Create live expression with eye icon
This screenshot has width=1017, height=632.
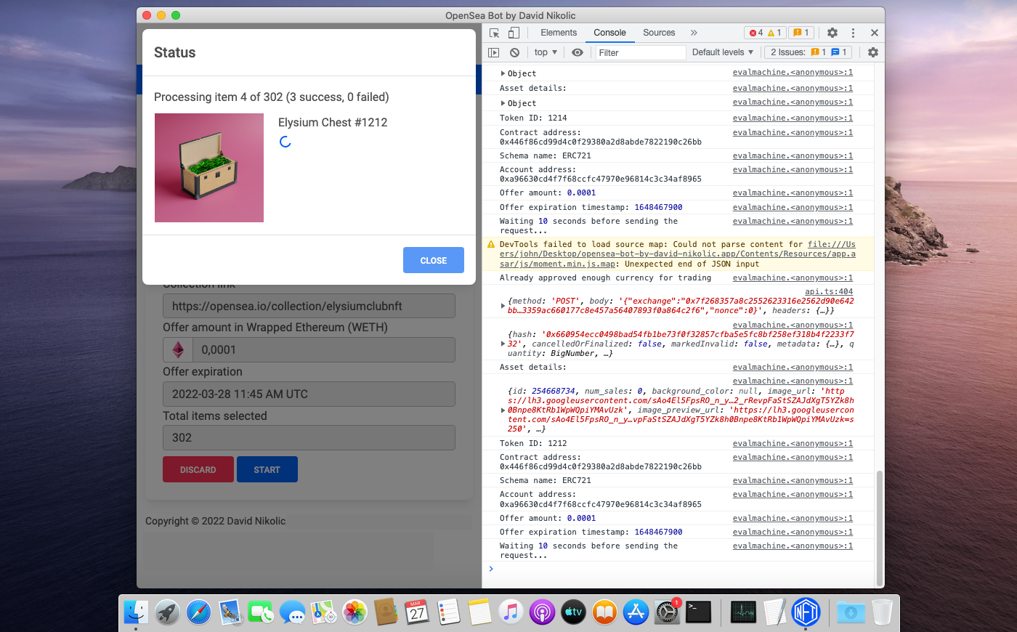pyautogui.click(x=578, y=52)
